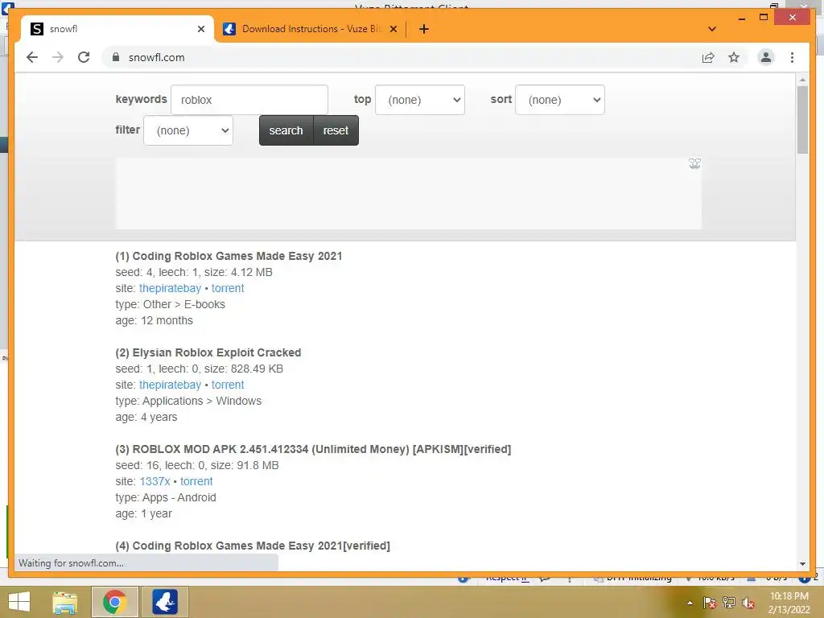Click the volume speaker tray icon
The image size is (824, 618).
(x=748, y=603)
